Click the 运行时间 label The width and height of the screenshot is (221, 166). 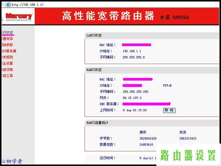pyautogui.click(x=107, y=158)
